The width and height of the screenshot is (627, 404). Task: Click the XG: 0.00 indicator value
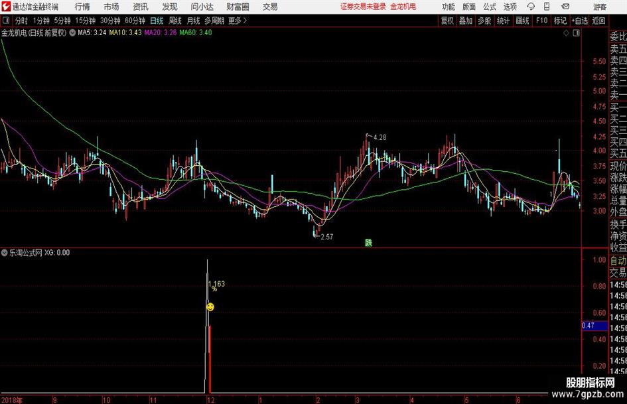tap(57, 253)
